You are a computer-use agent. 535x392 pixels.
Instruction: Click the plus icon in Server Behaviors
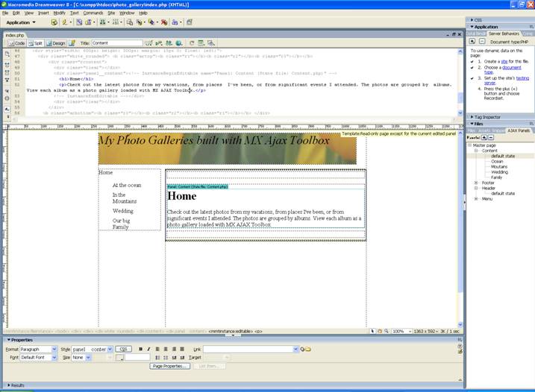[472, 41]
